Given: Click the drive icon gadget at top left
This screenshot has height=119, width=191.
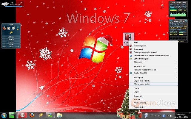Looking at the screenshot, I should tap(5, 4).
